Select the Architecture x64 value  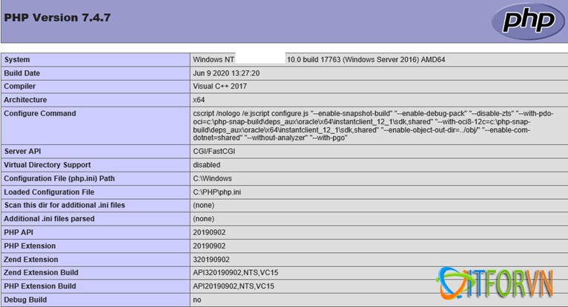(199, 100)
